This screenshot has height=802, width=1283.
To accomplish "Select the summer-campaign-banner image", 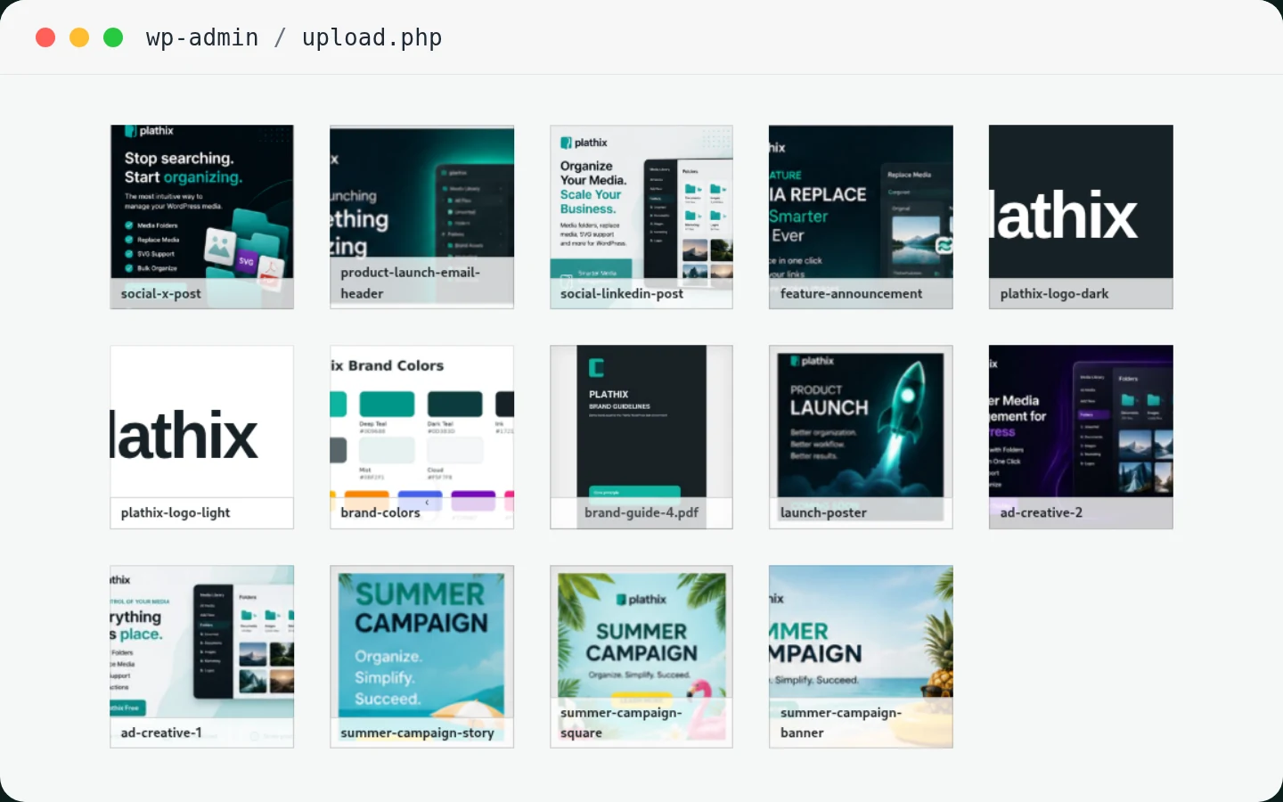I will pyautogui.click(x=861, y=657).
